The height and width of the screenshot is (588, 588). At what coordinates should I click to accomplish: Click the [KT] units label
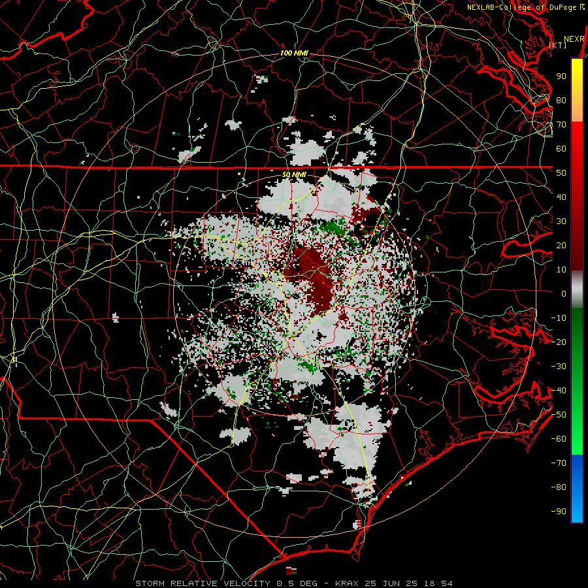557,45
